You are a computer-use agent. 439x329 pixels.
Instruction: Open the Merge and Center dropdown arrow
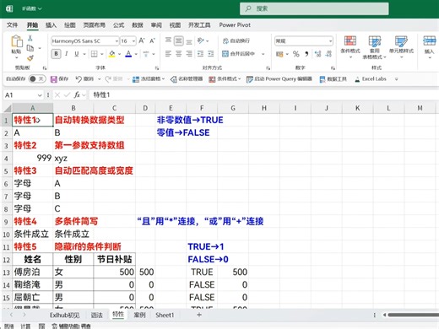tap(263, 54)
